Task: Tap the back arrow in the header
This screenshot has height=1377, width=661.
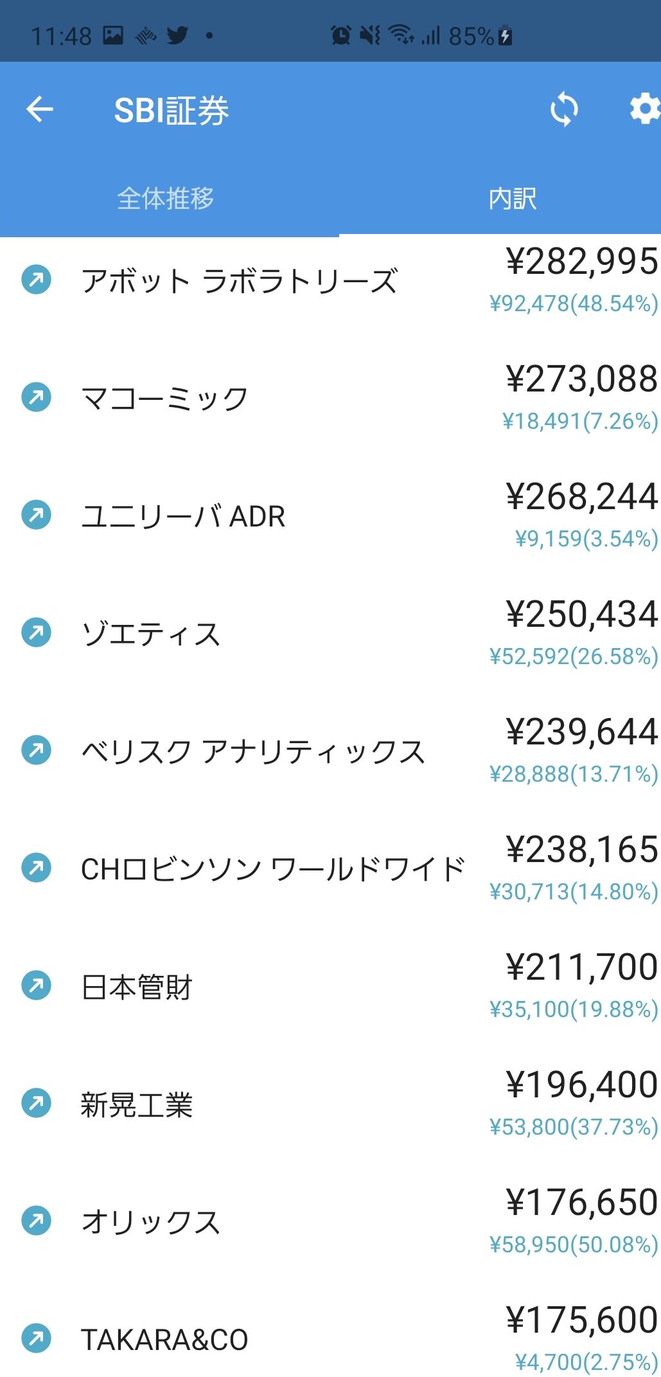Action: pos(40,109)
